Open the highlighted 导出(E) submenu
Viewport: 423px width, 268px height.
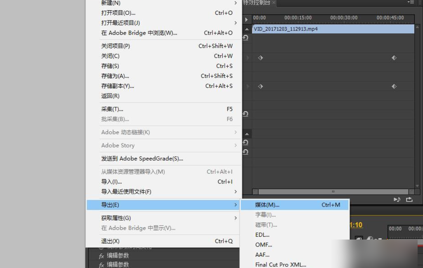click(163, 205)
